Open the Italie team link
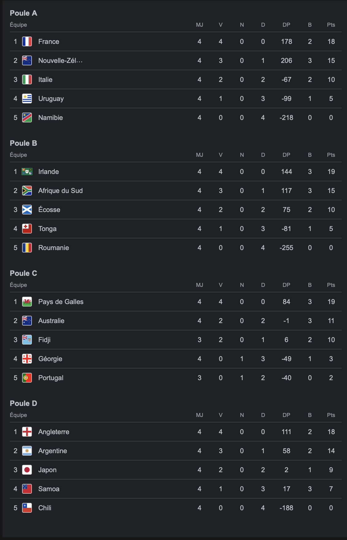The image size is (347, 540). (x=45, y=79)
